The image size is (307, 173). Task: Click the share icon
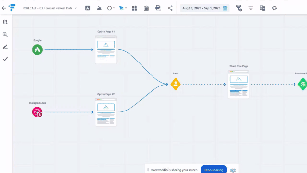pos(170,8)
